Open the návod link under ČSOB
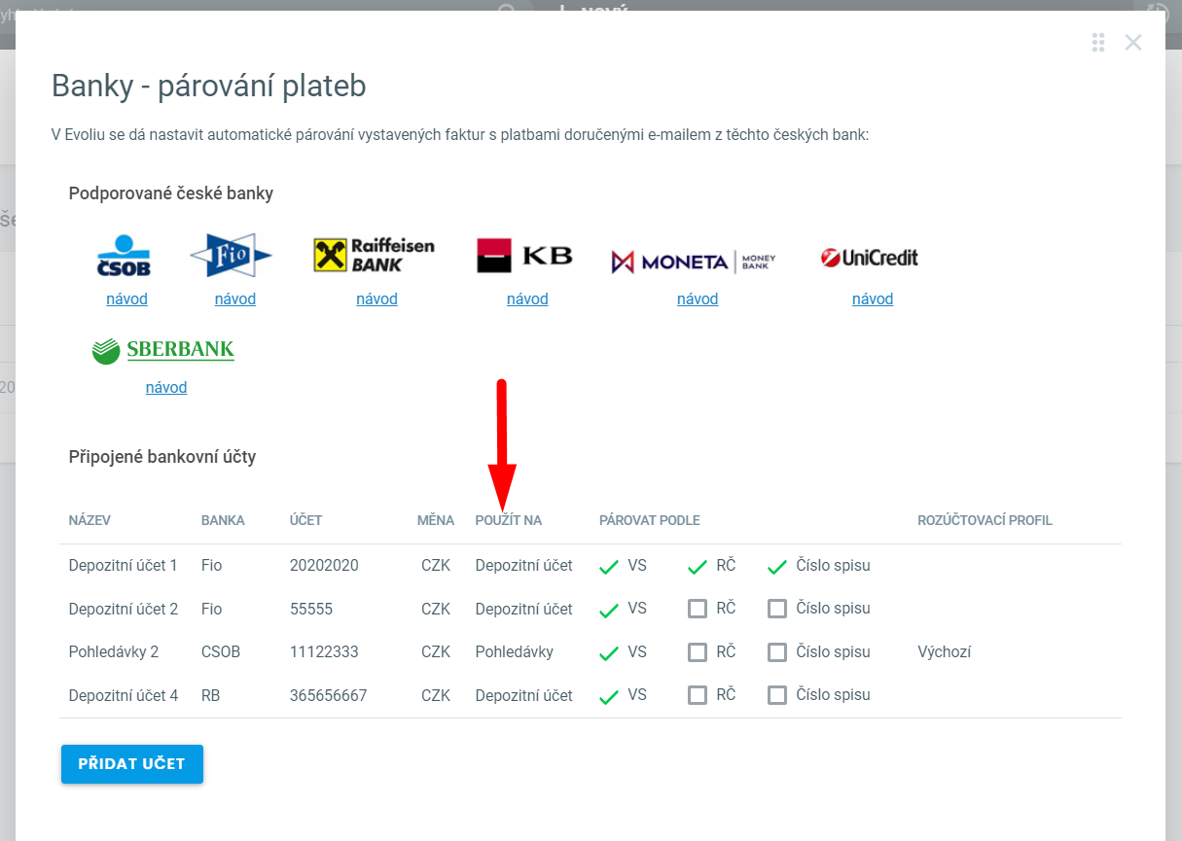Image resolution: width=1182 pixels, height=841 pixels. [126, 299]
